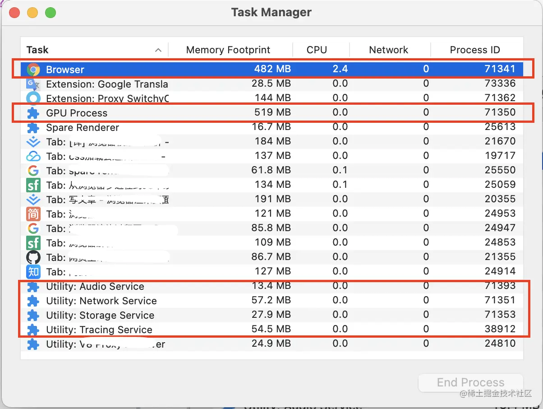This screenshot has height=409, width=543.
Task: Click the Google Translate extension icon
Action: point(33,84)
